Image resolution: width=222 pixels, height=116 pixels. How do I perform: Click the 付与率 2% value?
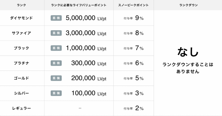tap(133, 108)
